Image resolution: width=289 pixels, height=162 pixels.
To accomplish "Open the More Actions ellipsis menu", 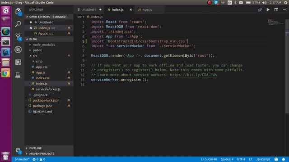I will 284,9.
